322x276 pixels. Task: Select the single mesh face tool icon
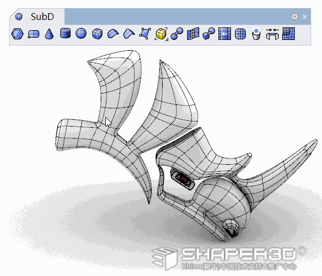point(17,34)
